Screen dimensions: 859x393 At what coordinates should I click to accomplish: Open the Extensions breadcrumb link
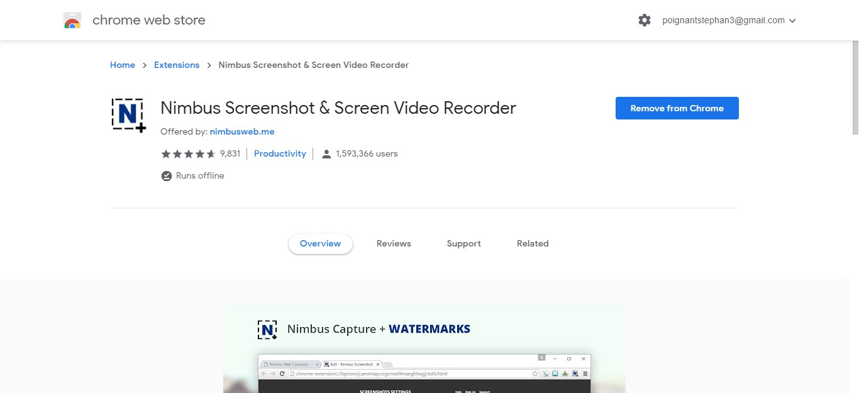pyautogui.click(x=177, y=65)
